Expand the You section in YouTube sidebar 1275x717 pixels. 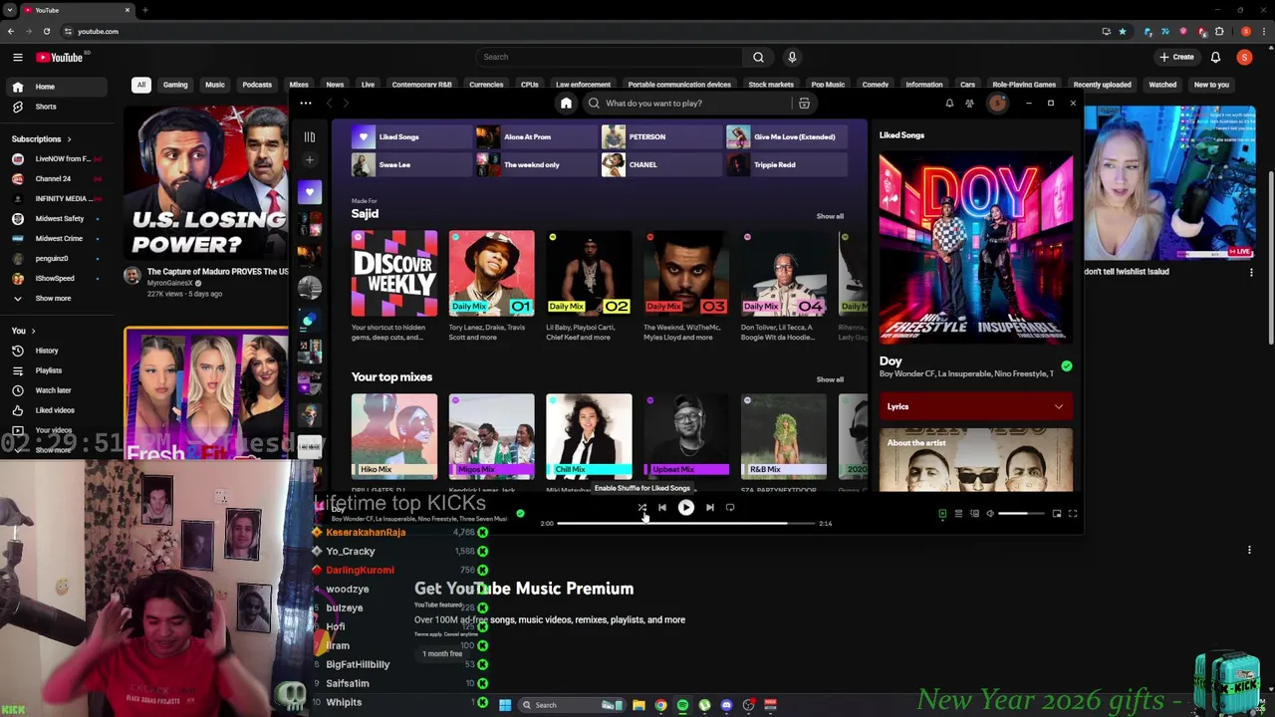pyautogui.click(x=23, y=331)
